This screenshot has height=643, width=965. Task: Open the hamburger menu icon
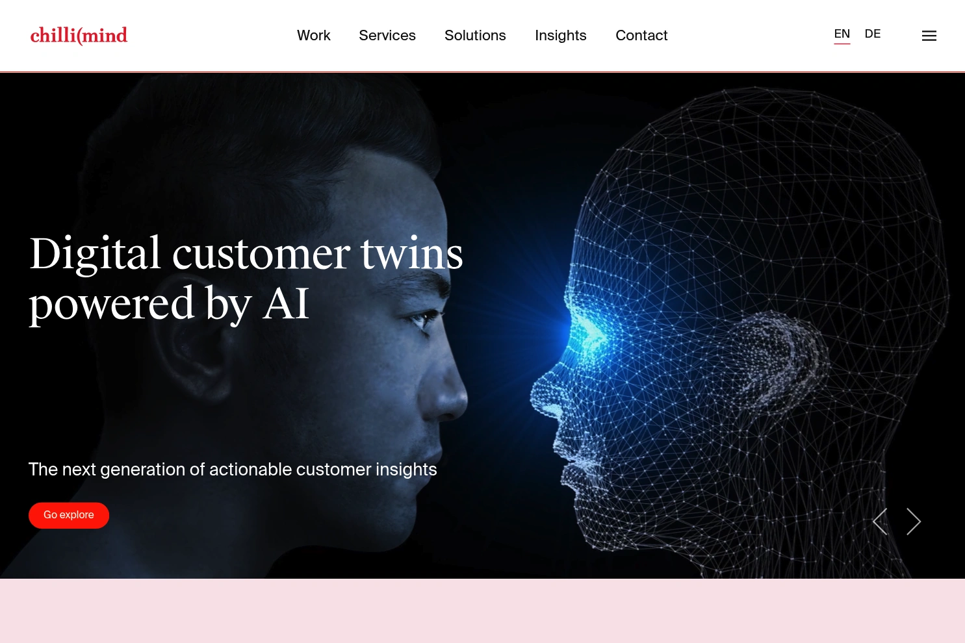[929, 36]
